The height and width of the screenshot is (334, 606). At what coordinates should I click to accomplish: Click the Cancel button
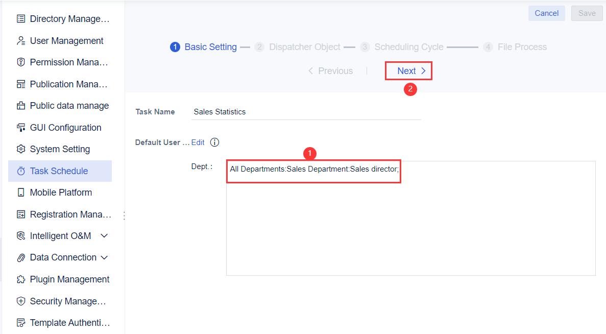click(546, 13)
